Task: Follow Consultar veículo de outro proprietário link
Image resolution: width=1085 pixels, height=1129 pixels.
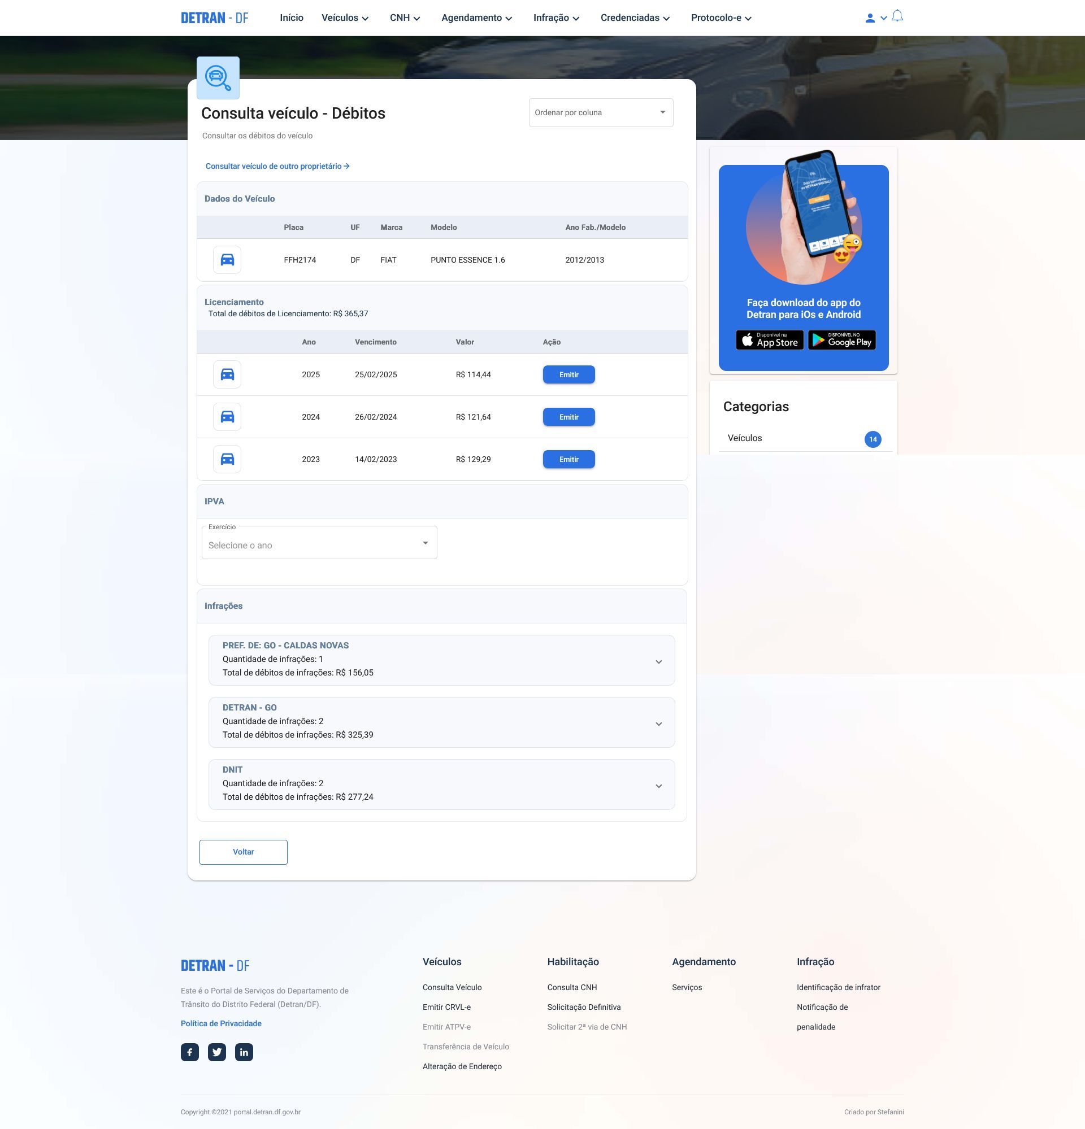Action: [277, 167]
